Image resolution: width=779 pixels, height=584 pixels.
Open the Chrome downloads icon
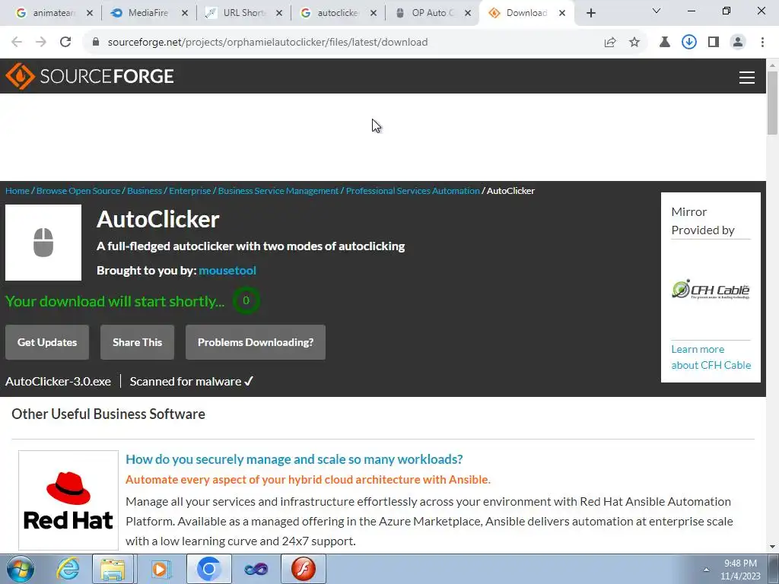[688, 43]
